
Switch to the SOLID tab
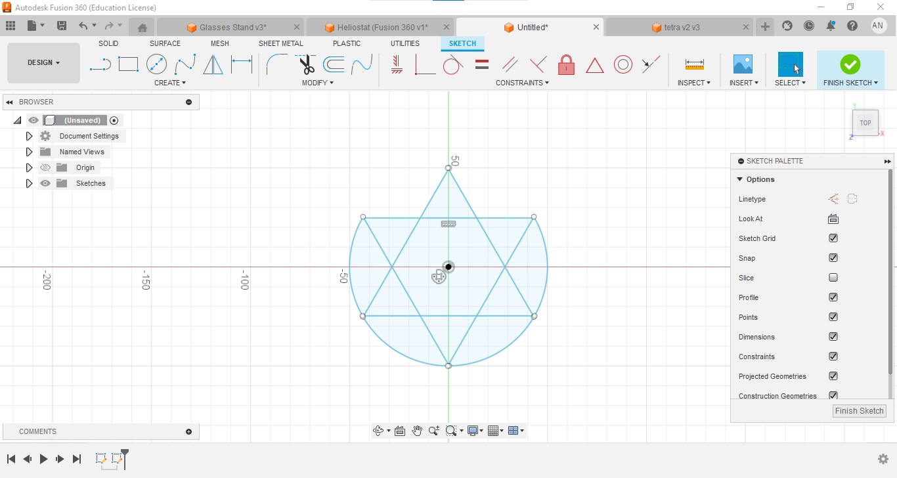(108, 43)
